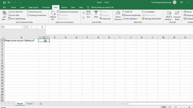Open Ribbon Display Options

tap(182, 2)
